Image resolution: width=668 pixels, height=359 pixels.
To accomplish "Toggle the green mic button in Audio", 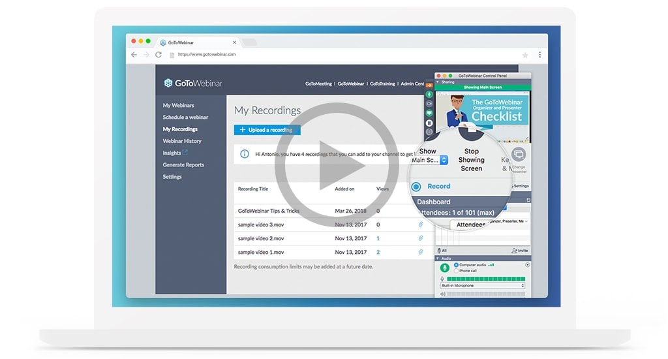I will pyautogui.click(x=444, y=268).
